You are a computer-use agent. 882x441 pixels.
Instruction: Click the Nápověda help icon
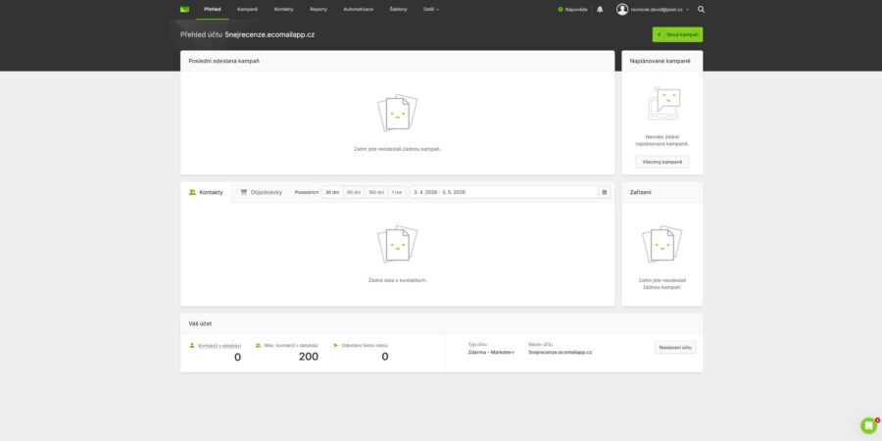point(561,10)
